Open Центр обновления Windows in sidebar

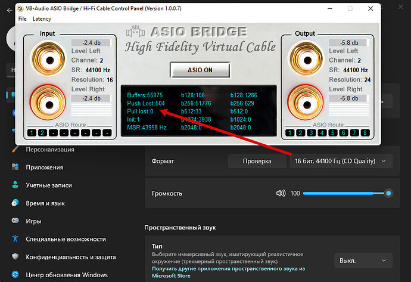pos(67,275)
